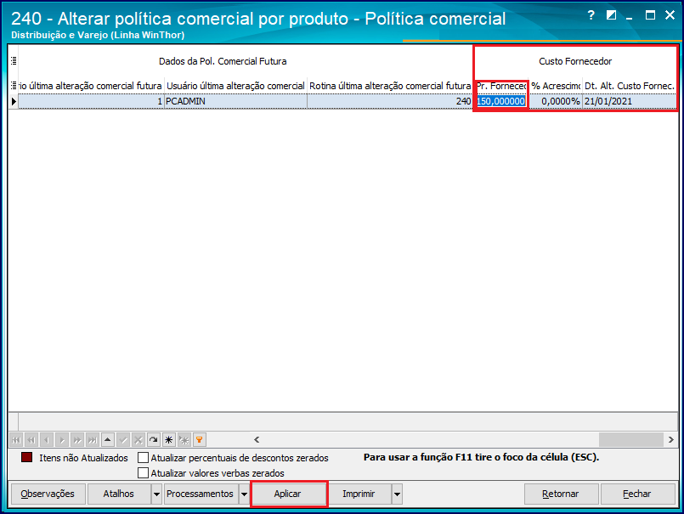684x514 pixels.
Task: Check Atualizar valores verbas zerados
Action: pos(143,473)
